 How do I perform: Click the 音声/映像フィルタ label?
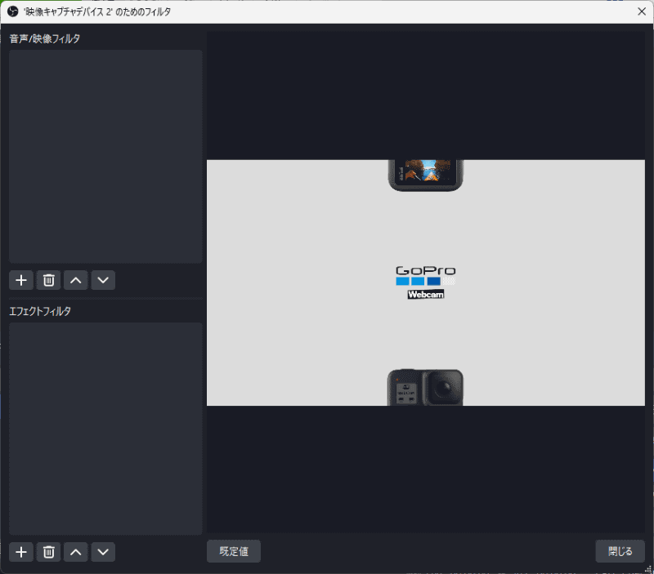pos(45,38)
